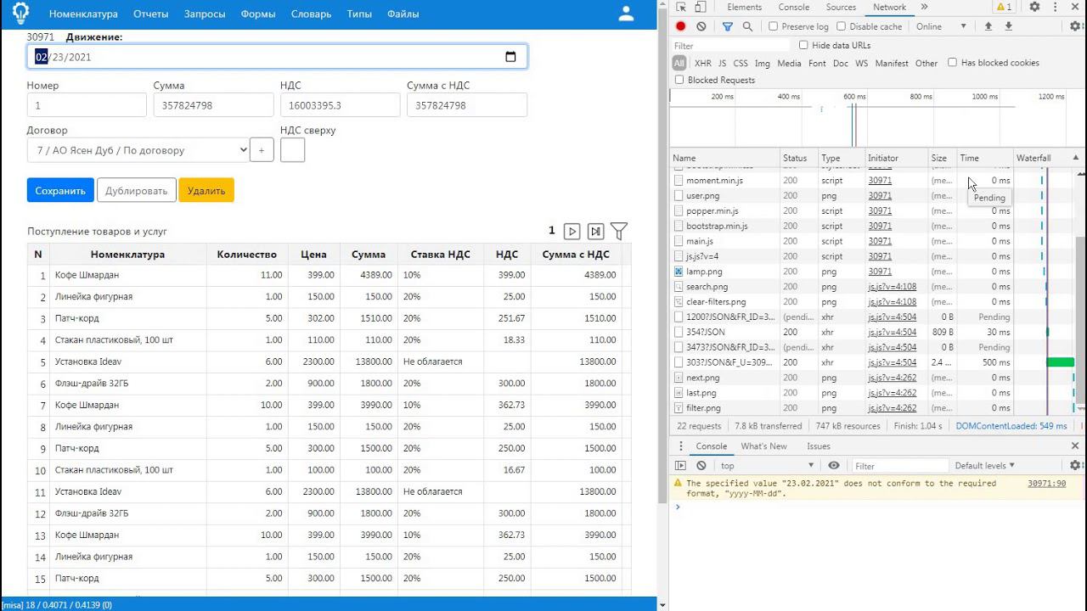The width and height of the screenshot is (1087, 611).
Task: Check Hide data URLs
Action: click(x=803, y=45)
